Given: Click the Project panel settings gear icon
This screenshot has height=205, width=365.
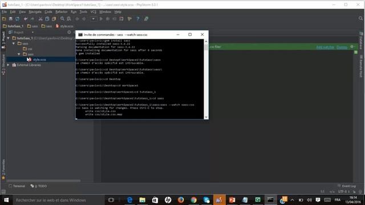Looking at the screenshot, I should tap(69, 32).
